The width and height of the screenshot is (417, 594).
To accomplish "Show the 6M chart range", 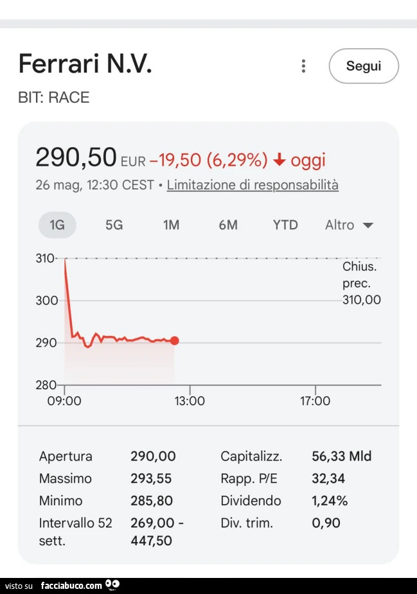I will point(228,225).
